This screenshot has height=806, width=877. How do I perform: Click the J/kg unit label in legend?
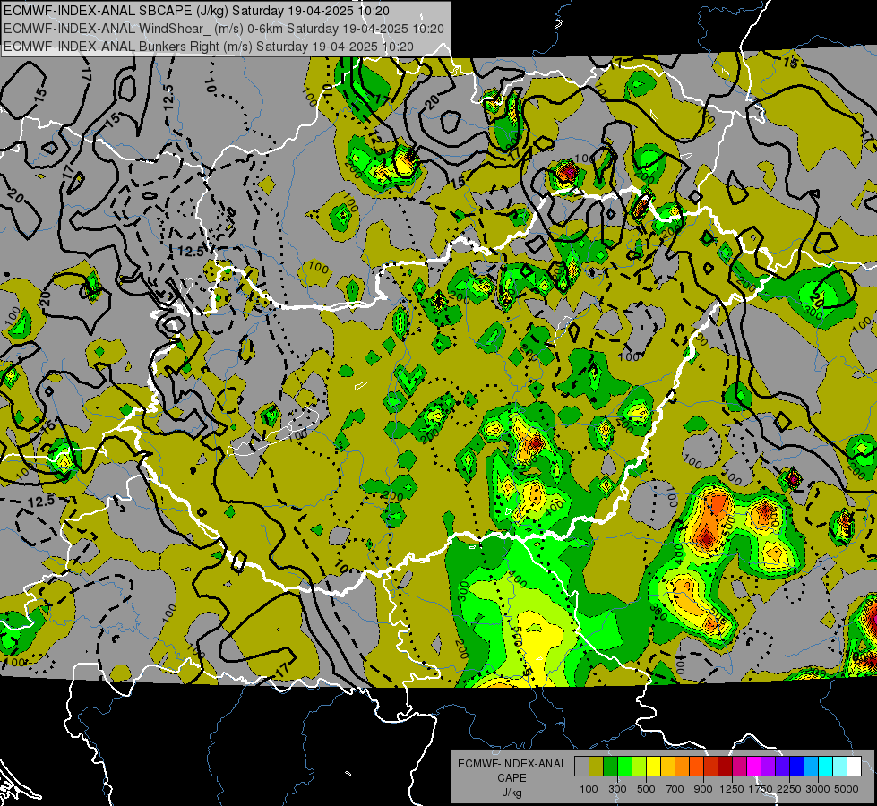pyautogui.click(x=512, y=793)
